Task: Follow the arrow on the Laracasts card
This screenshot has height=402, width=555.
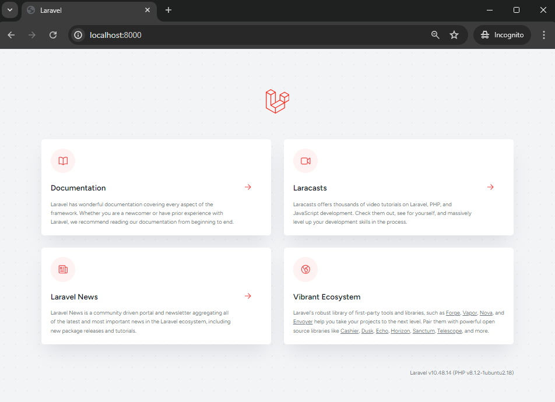Action: (490, 187)
